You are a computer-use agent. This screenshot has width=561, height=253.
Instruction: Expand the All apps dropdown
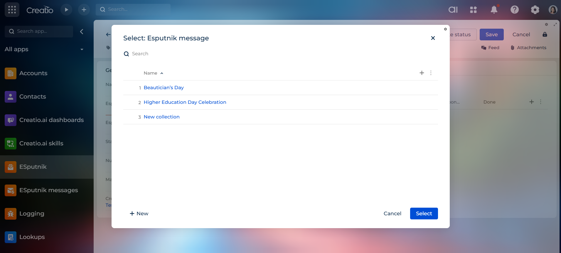[x=82, y=49]
